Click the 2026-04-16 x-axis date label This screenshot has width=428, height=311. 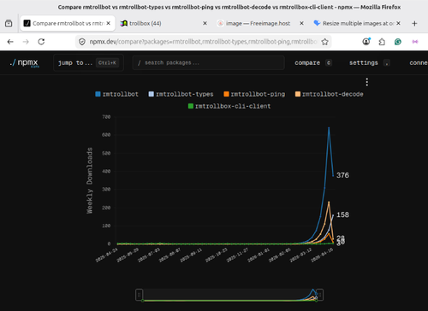pyautogui.click(x=322, y=255)
